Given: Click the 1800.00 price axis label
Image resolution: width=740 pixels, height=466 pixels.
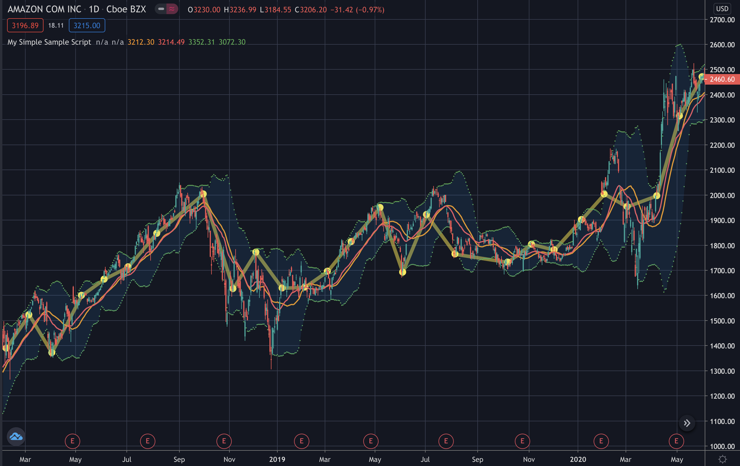Looking at the screenshot, I should (722, 246).
